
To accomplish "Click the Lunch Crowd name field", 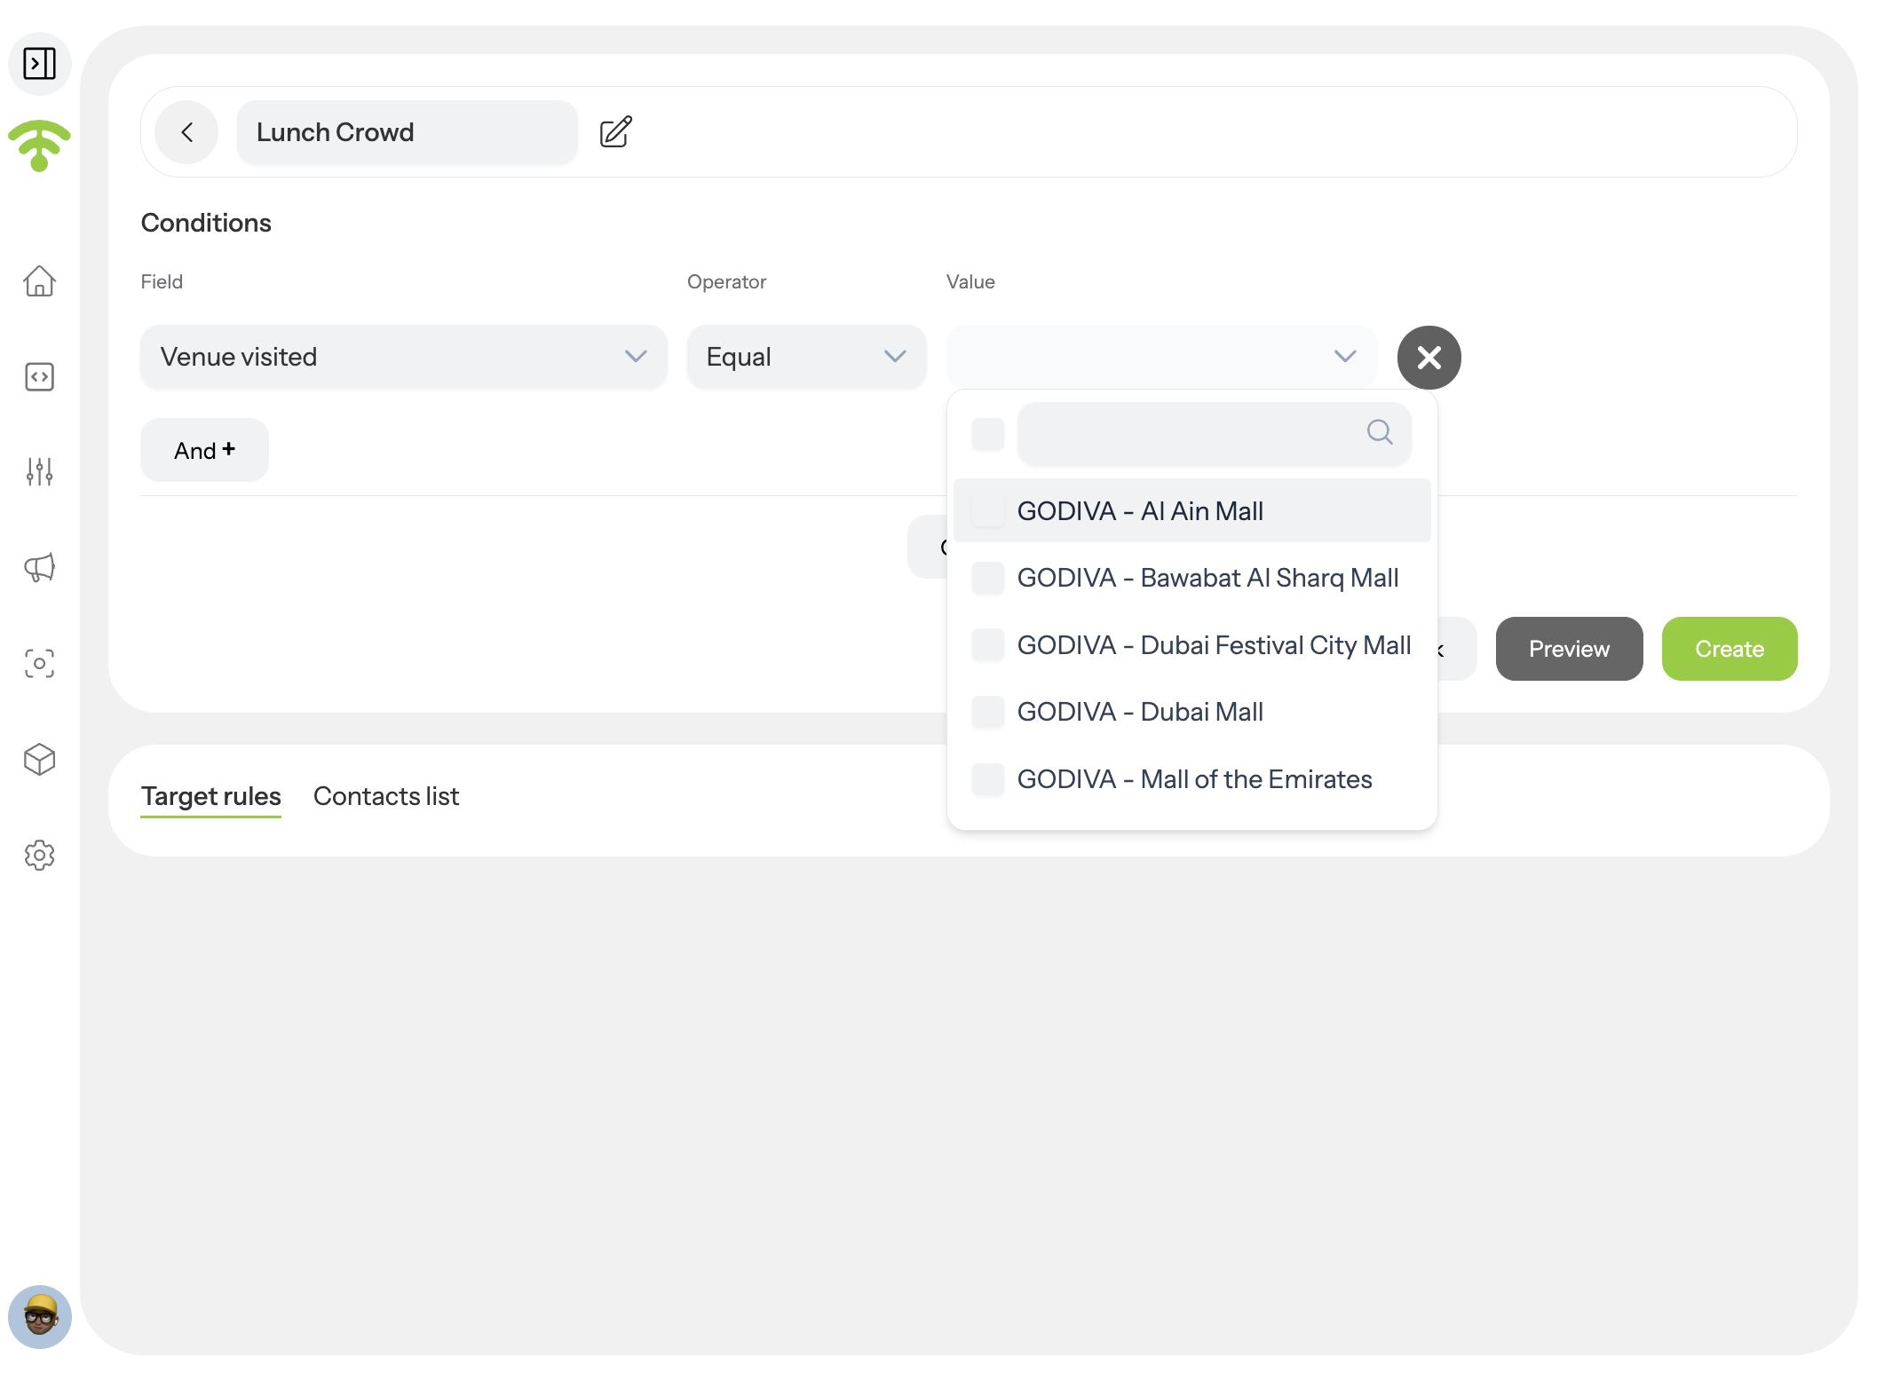I will [408, 132].
